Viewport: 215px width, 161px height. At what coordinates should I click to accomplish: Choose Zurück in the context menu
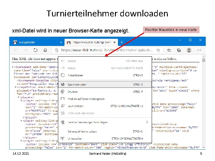[x=105, y=61]
